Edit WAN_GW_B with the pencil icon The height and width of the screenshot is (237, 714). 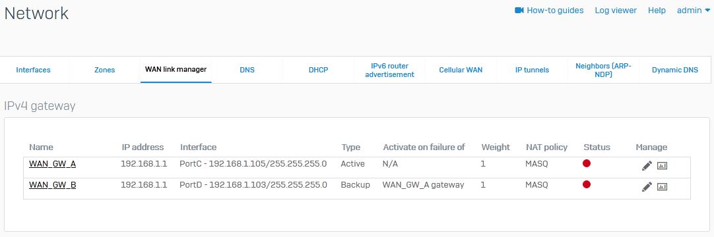pyautogui.click(x=647, y=186)
